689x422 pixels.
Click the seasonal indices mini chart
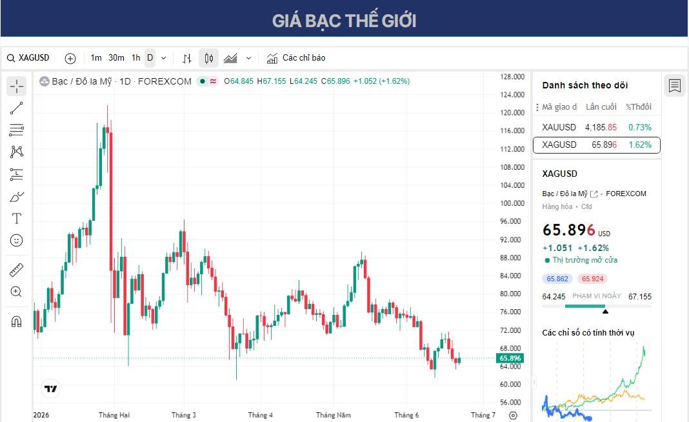pos(596,382)
